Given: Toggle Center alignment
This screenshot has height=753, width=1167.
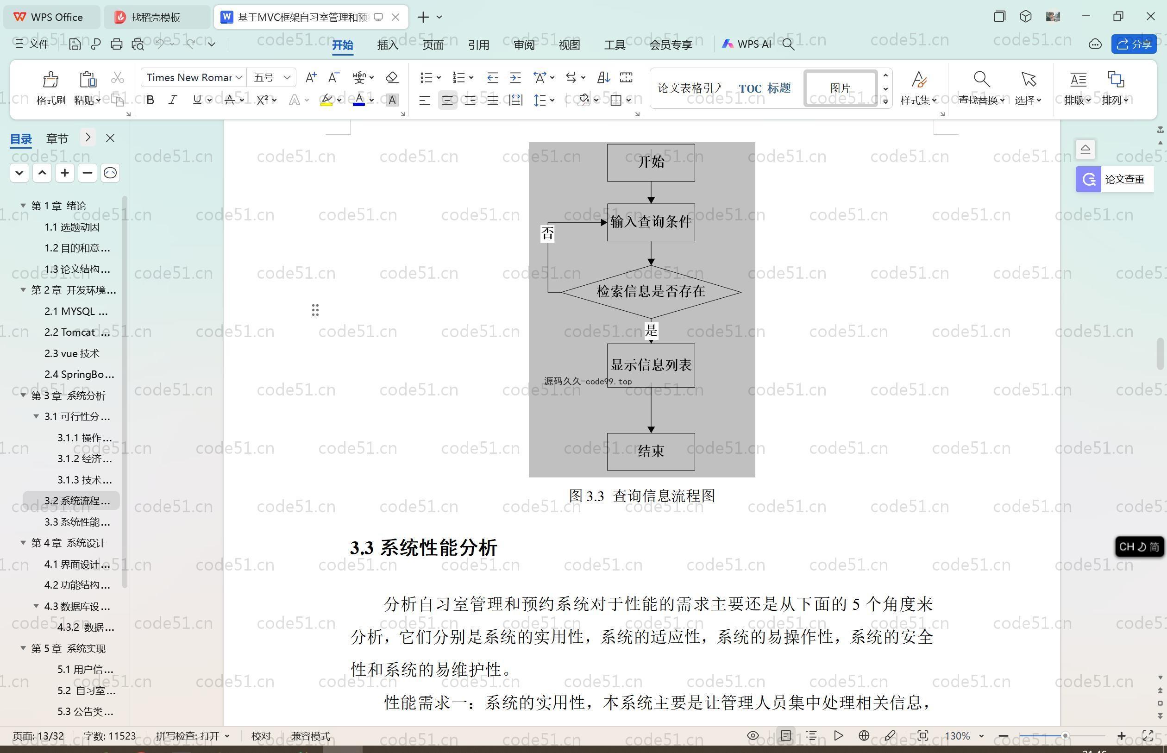Looking at the screenshot, I should click(x=447, y=100).
